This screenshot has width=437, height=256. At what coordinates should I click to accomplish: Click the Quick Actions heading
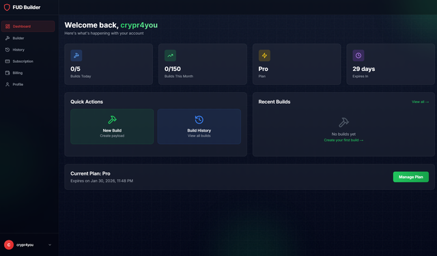point(87,102)
